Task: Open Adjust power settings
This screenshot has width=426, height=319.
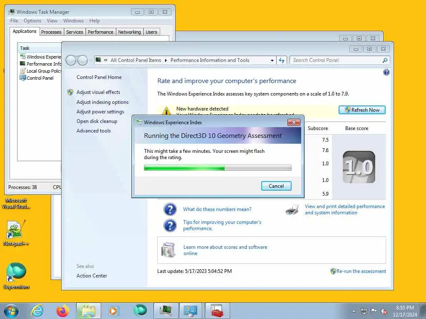Action: [x=100, y=112]
